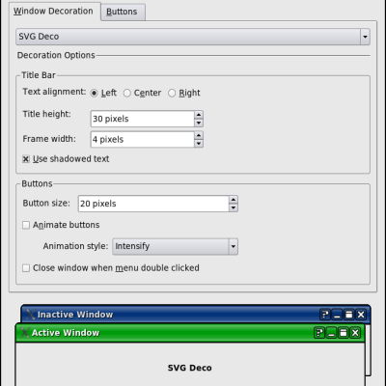386x386 pixels.
Task: Click the Inactive Window maximize button
Action: tap(348, 315)
